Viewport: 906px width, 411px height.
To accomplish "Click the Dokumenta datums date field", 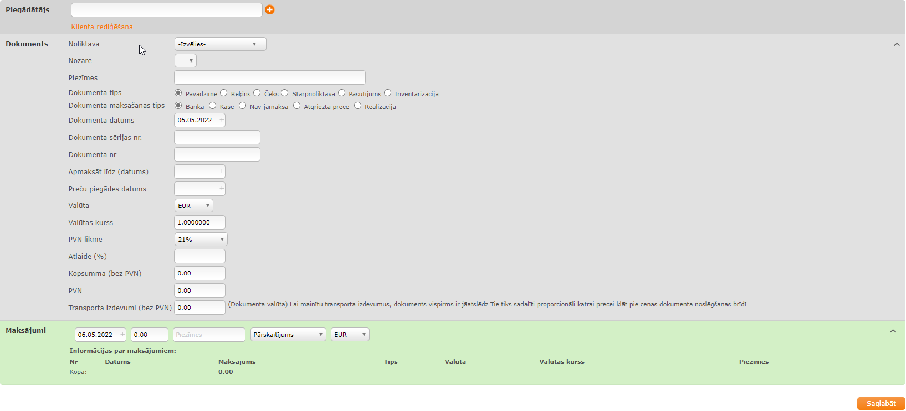I will (197, 120).
